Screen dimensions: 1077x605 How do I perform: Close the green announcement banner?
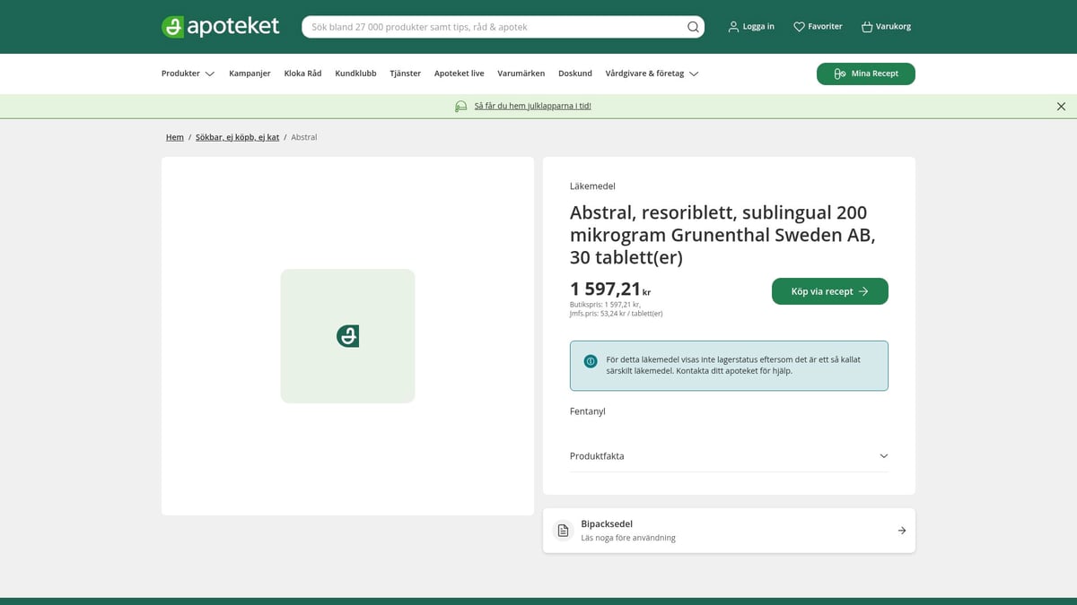click(x=1061, y=107)
